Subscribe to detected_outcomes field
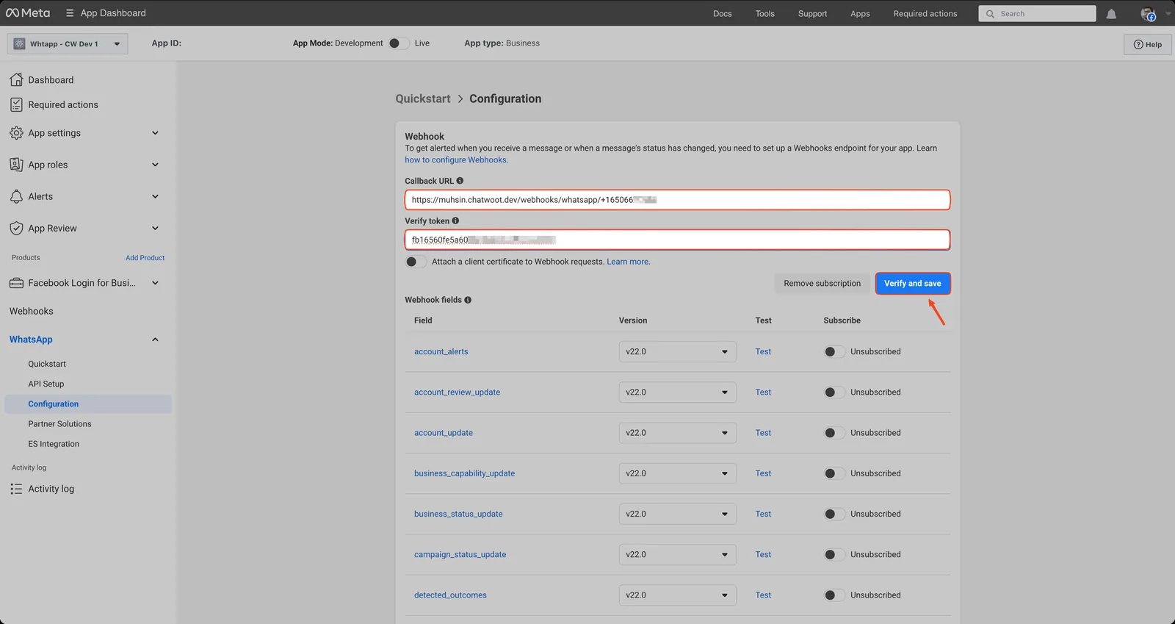This screenshot has height=624, width=1175. pyautogui.click(x=834, y=595)
